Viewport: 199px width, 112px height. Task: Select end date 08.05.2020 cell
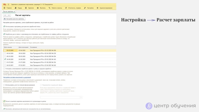(x=24, y=56)
